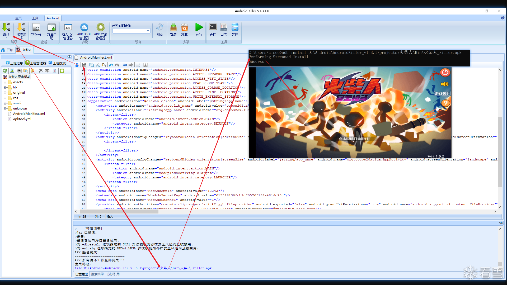Click the refresh icon in project tree toolbar

pyautogui.click(x=5, y=70)
